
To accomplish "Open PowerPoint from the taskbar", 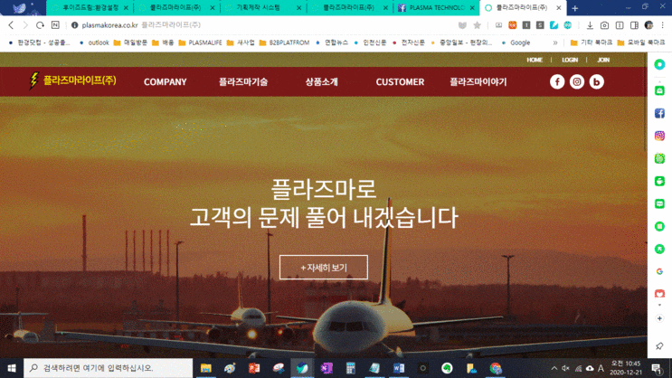I will [254, 368].
